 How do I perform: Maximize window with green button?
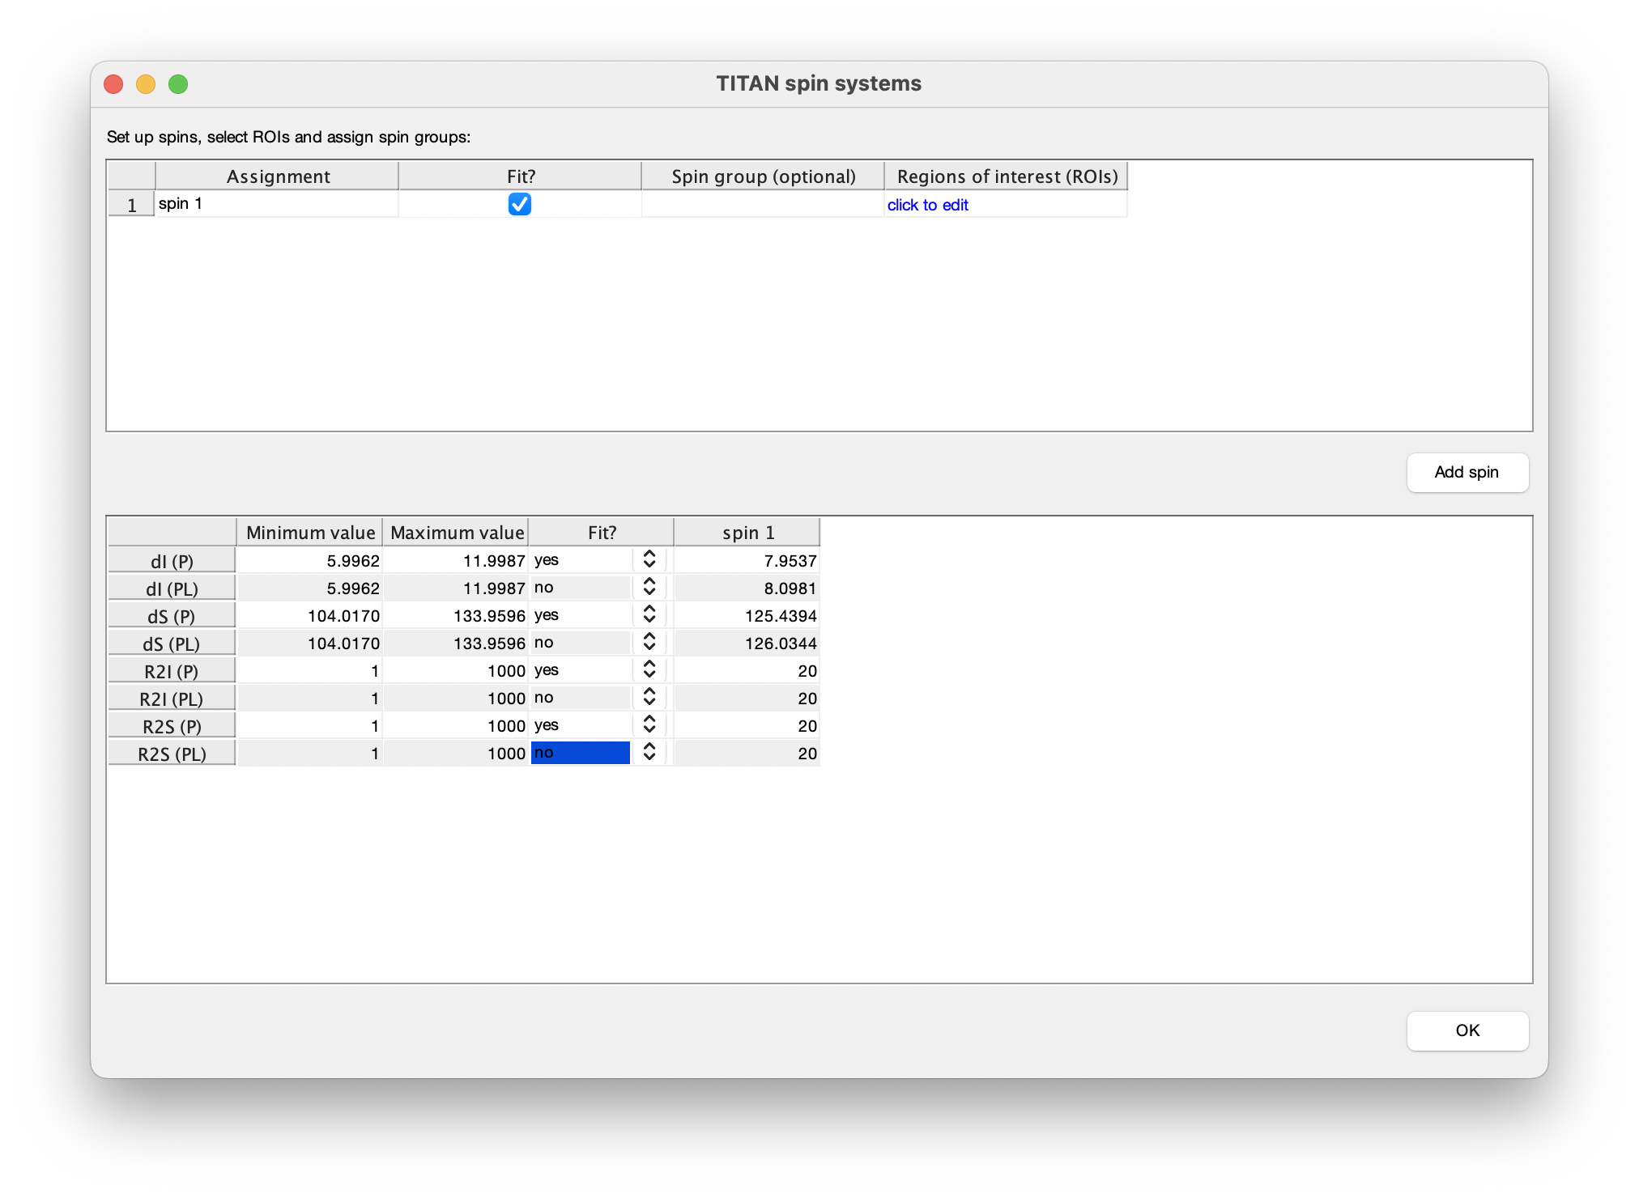pyautogui.click(x=178, y=84)
